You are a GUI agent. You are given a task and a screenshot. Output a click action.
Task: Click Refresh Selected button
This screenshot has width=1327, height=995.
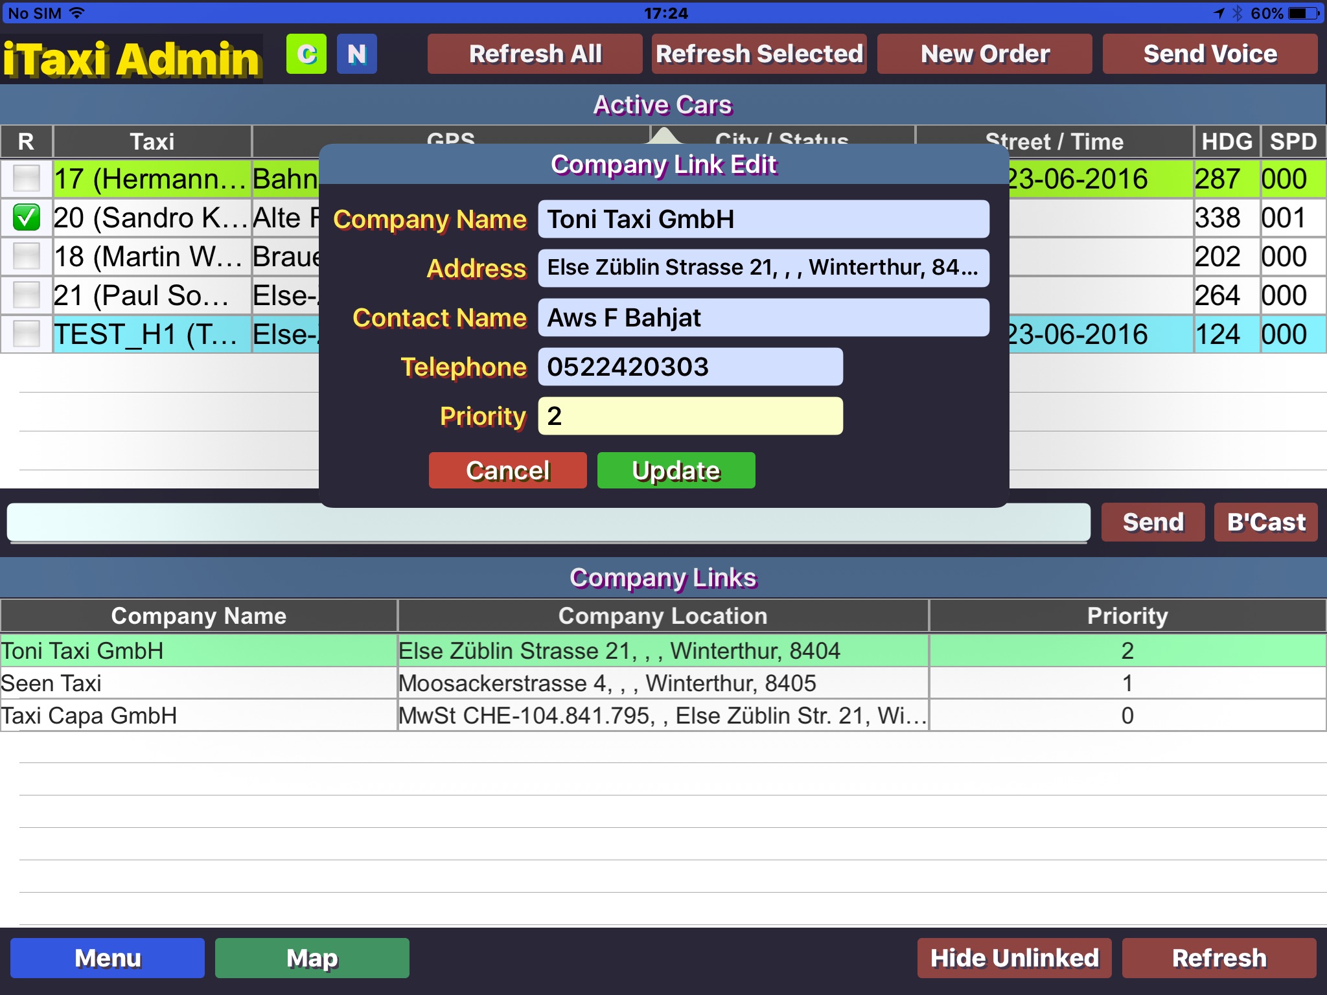(x=759, y=54)
